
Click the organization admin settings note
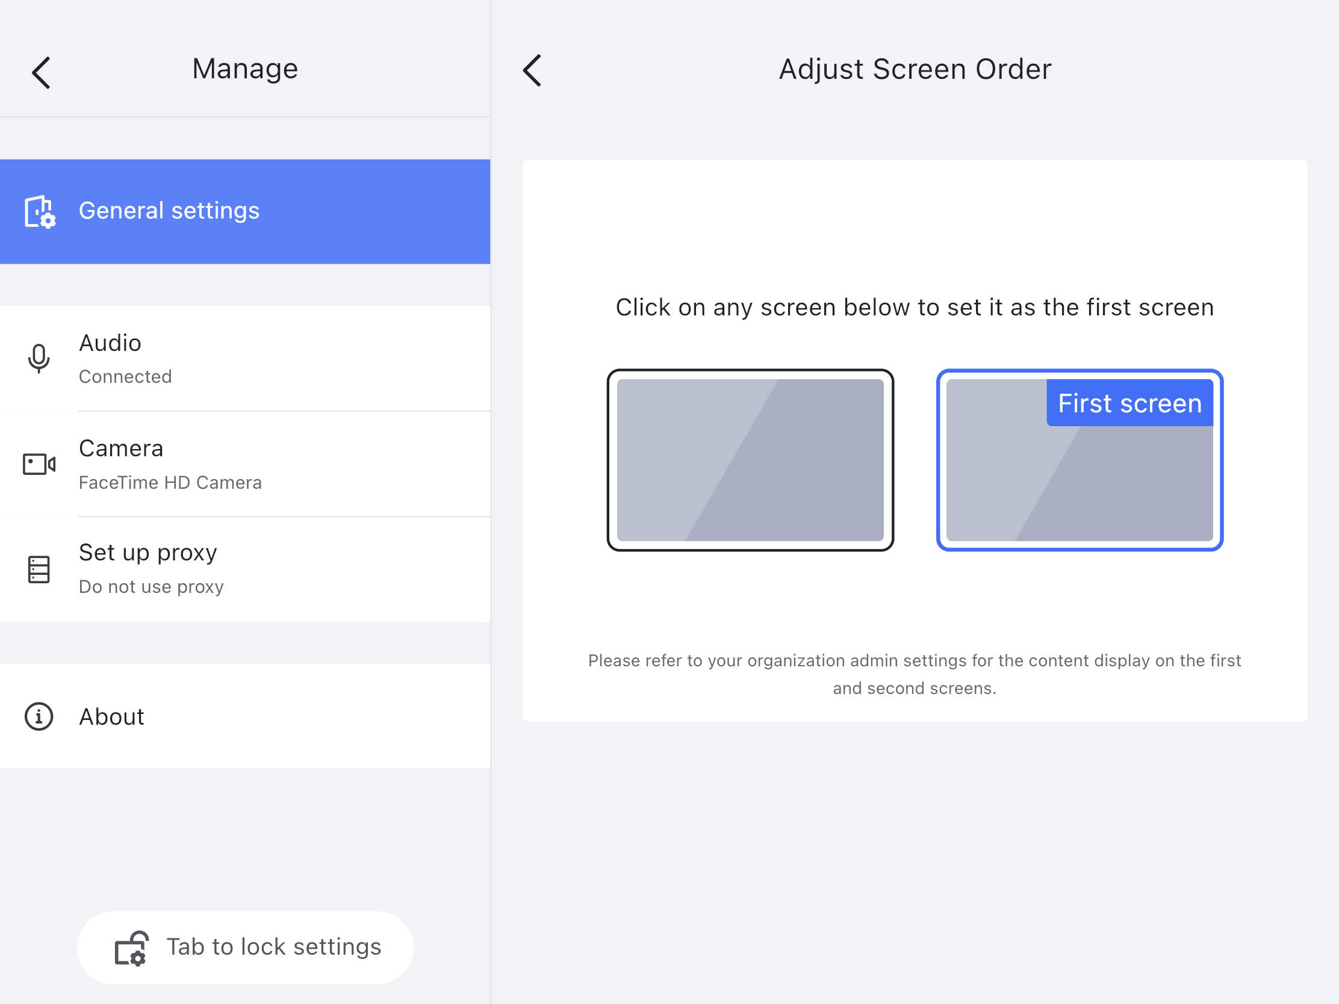(x=915, y=674)
